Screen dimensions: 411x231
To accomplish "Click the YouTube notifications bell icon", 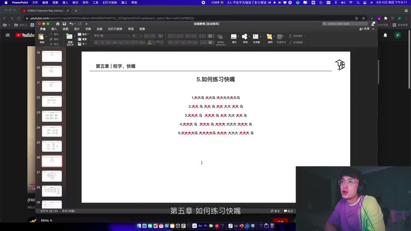I will [x=385, y=35].
